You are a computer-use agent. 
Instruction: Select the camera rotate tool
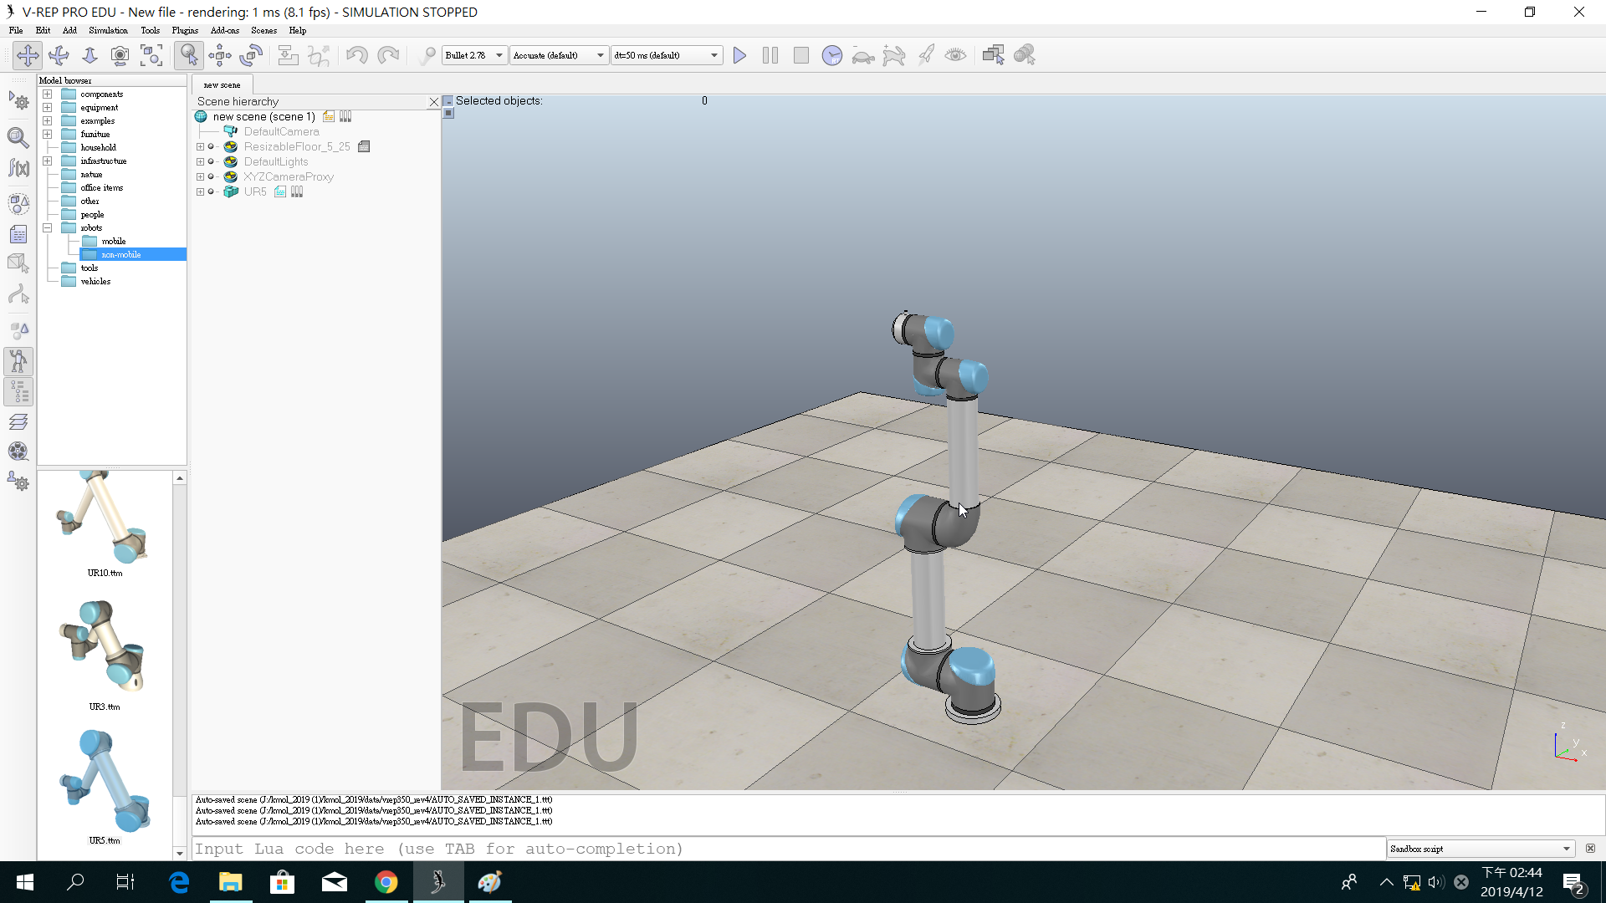(x=59, y=55)
